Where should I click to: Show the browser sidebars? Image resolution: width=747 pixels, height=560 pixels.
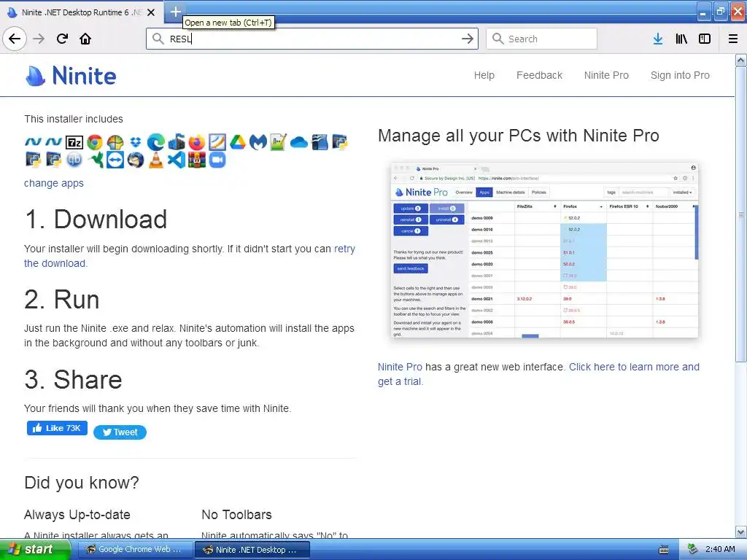pos(705,39)
